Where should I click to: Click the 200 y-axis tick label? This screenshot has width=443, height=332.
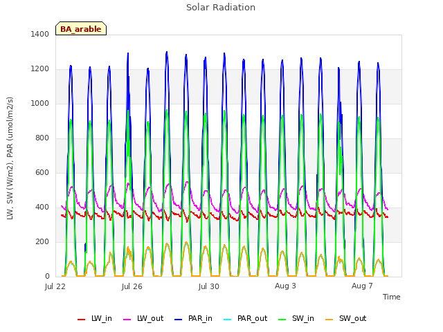tap(42, 241)
